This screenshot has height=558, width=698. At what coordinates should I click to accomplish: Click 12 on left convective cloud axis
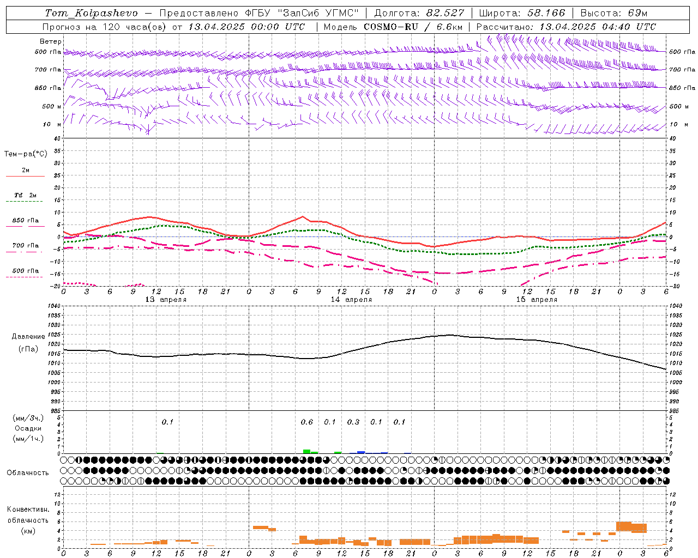(x=58, y=494)
